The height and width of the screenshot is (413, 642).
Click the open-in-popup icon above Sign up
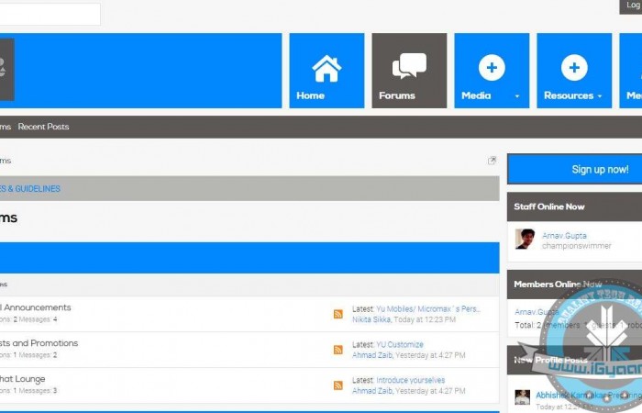point(492,161)
